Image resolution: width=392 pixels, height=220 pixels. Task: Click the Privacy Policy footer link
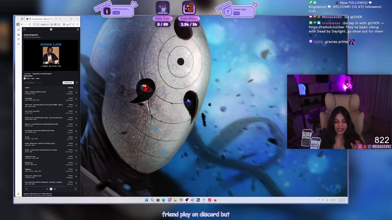click(x=37, y=195)
